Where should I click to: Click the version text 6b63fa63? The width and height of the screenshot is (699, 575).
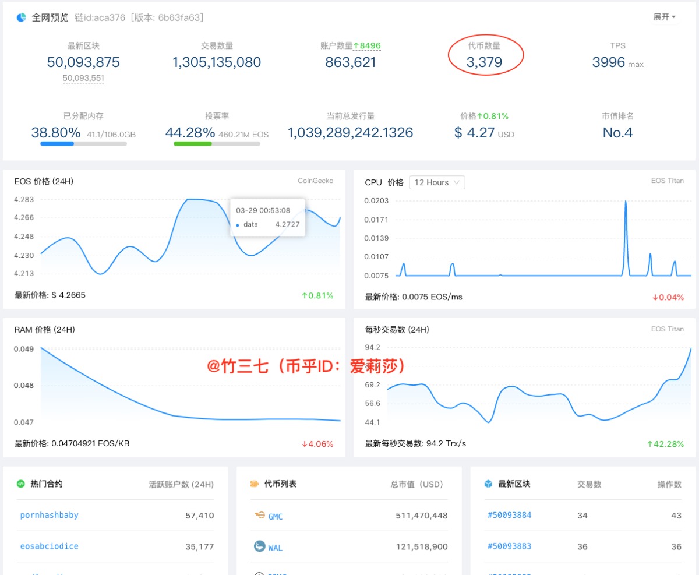pos(180,17)
